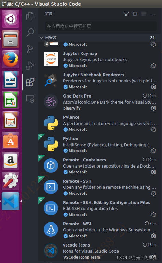
Task: Open Remote - Containers extension title
Action: click(84, 160)
